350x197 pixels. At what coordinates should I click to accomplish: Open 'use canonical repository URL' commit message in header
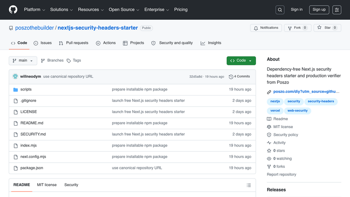[68, 77]
